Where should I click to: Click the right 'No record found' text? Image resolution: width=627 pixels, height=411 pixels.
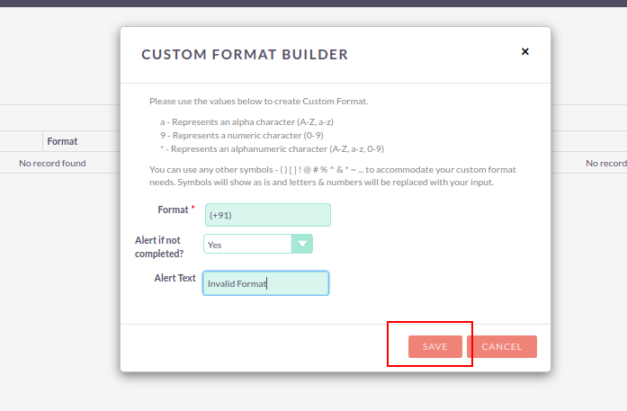[605, 163]
